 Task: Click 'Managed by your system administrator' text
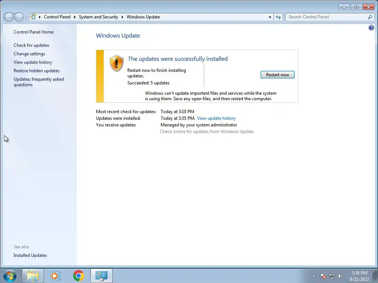point(199,125)
